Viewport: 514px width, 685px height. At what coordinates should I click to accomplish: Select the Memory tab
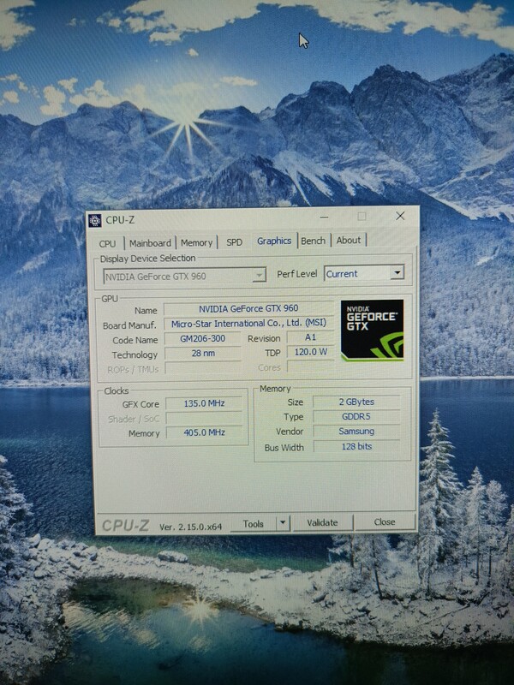click(197, 242)
